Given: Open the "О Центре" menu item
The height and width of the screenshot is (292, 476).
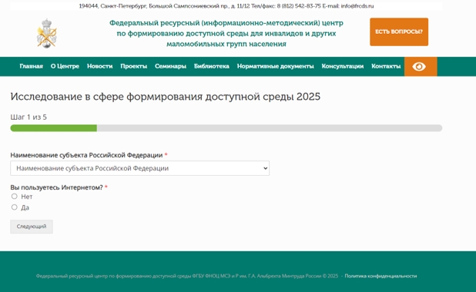Looking at the screenshot, I should click(65, 66).
